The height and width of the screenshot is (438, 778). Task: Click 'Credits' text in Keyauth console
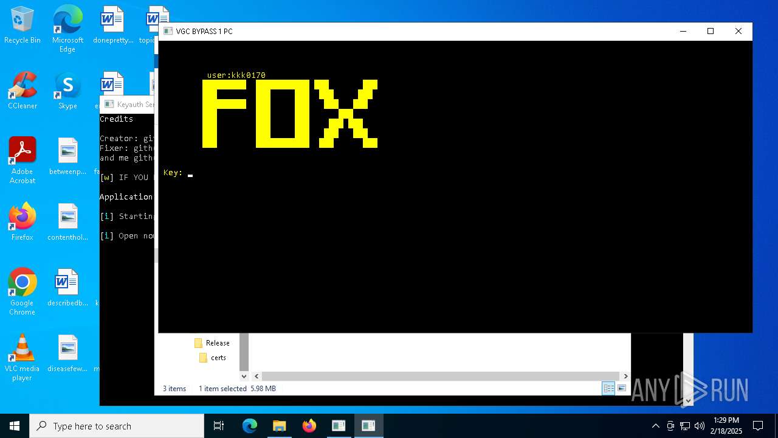tap(116, 119)
